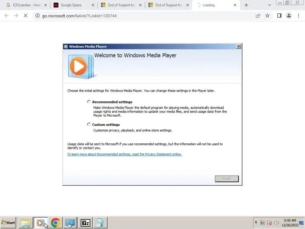Viewport: 305px width, 229px height.
Task: Close the Google Space tab
Action: [93, 5]
